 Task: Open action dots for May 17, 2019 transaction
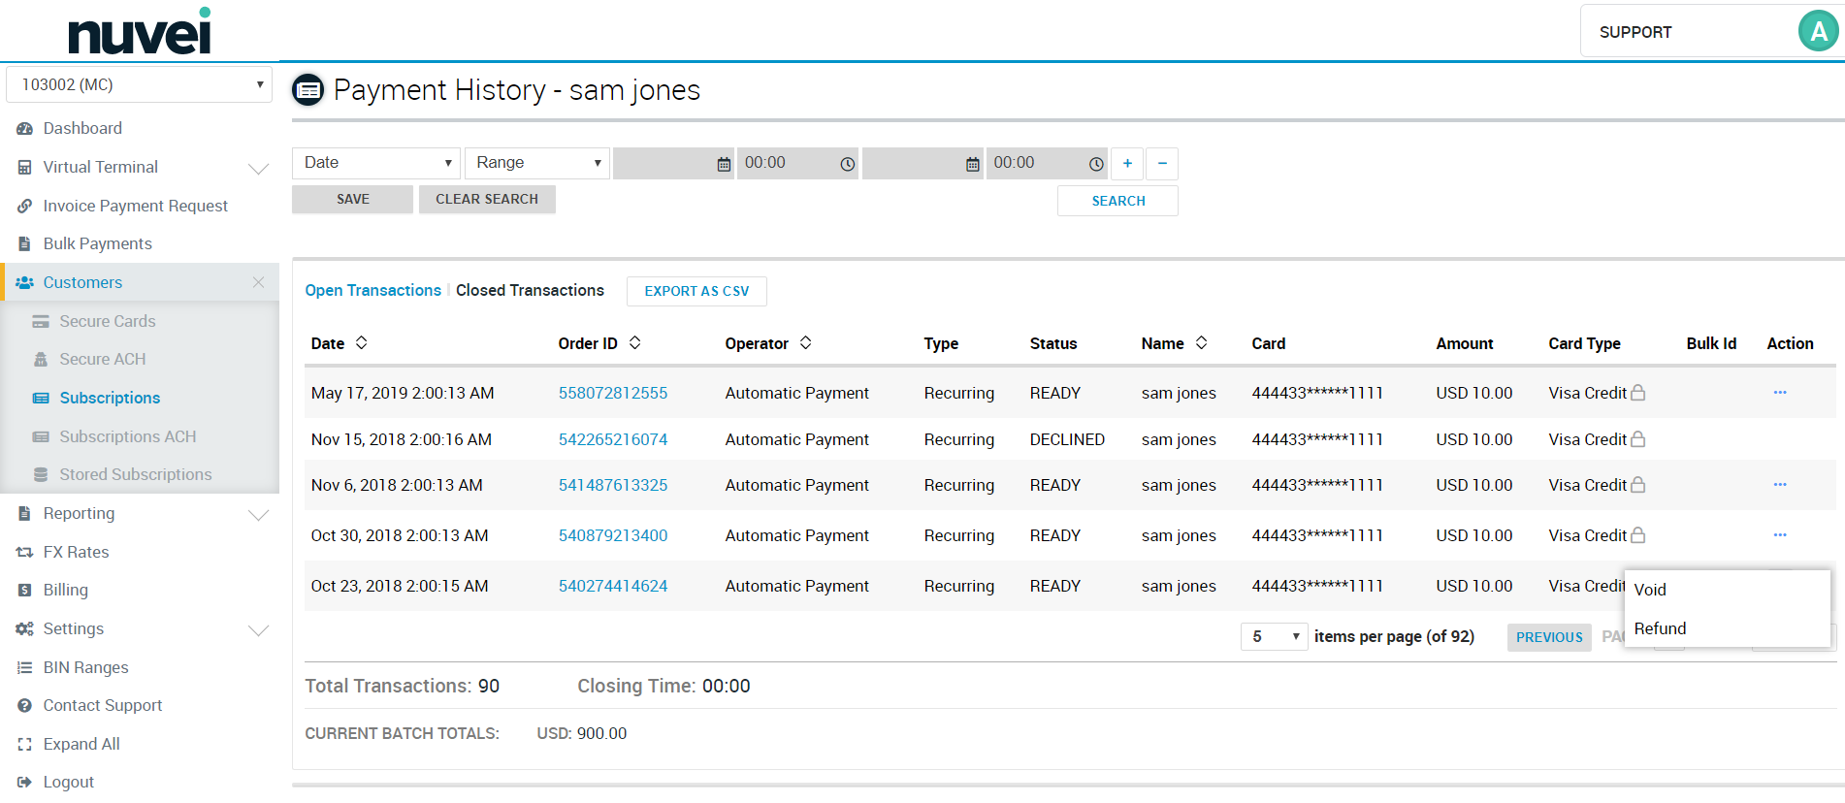pyautogui.click(x=1780, y=393)
